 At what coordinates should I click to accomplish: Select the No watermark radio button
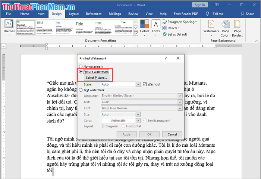(81, 66)
